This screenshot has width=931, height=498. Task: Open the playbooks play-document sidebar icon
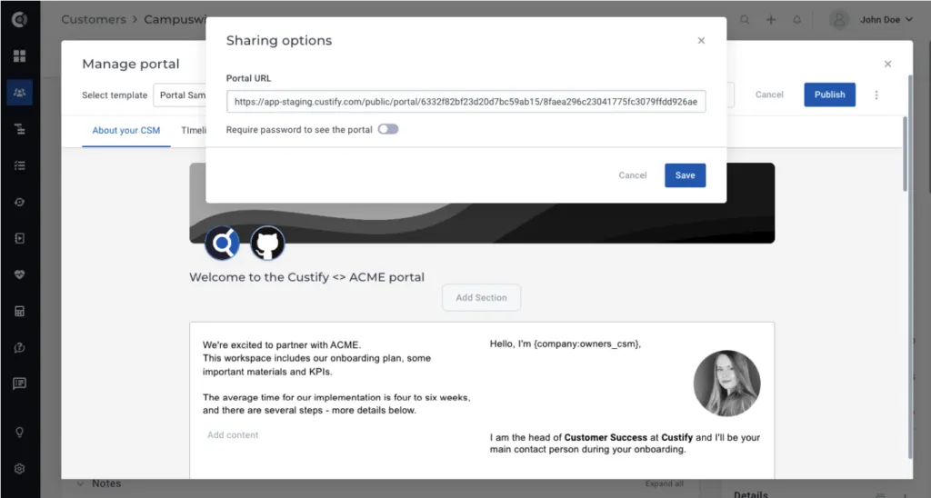pyautogui.click(x=20, y=239)
